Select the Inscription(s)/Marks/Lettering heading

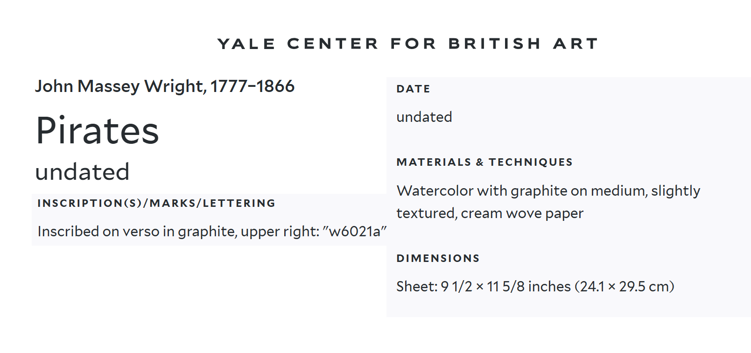coord(156,203)
